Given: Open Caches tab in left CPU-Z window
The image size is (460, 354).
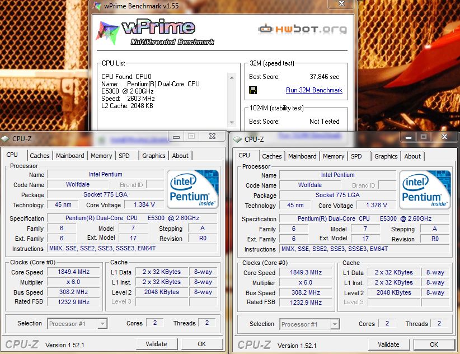Looking at the screenshot, I should 40,156.
